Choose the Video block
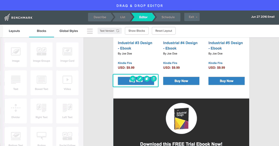 (67, 83)
